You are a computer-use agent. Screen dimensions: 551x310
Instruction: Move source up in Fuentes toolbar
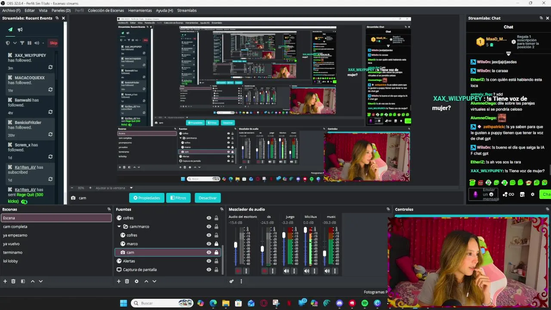(146, 281)
